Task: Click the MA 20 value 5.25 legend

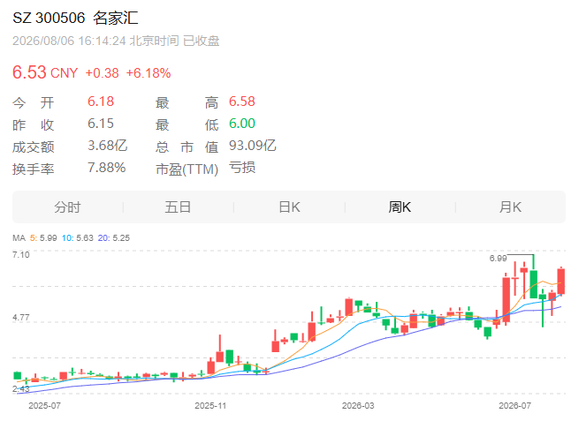Action: (114, 238)
